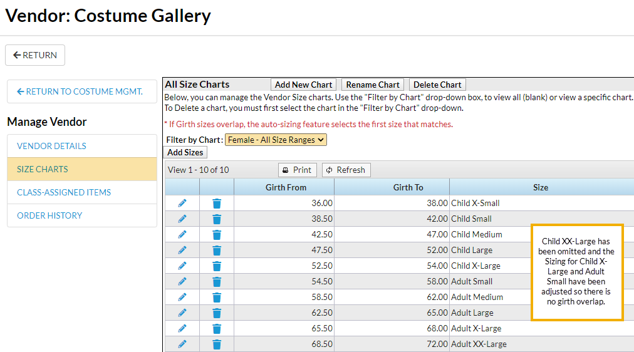This screenshot has height=352, width=634.
Task: Select the Adult XX-Large size cell
Action: click(x=541, y=344)
